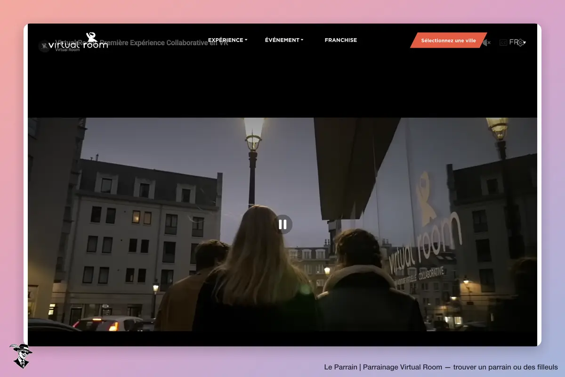Open the EXPÉRIENCE dropdown menu

(227, 40)
